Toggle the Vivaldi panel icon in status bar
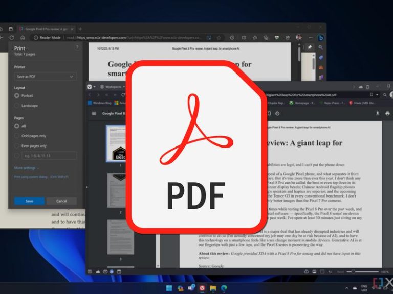 90,272
